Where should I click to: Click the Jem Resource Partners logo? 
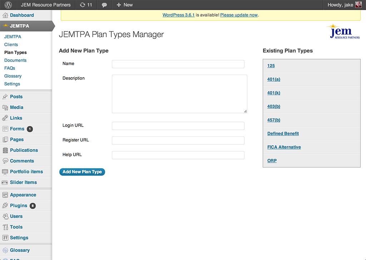[x=343, y=31]
